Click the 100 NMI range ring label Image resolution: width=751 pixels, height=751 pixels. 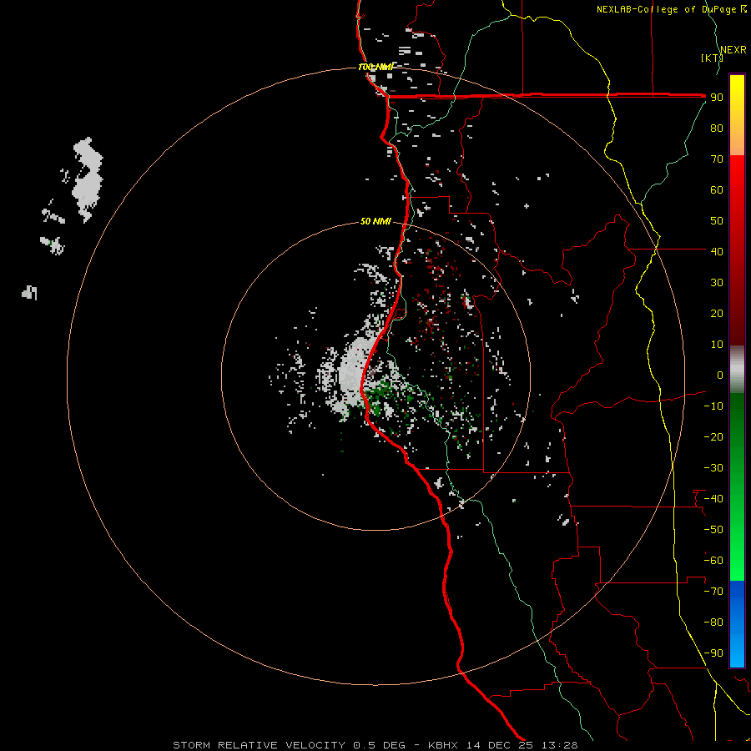(x=375, y=67)
